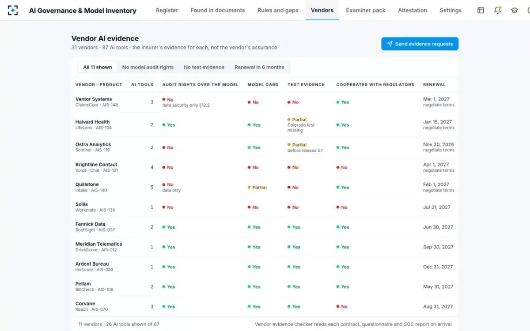
Task: Sort by Audit rights over the model header
Action: [x=201, y=85]
